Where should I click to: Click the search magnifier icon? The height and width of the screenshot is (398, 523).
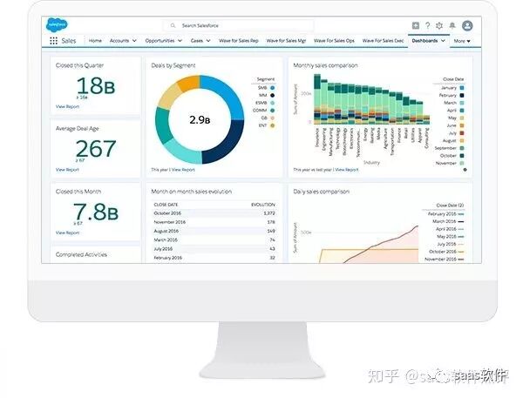[x=173, y=25]
